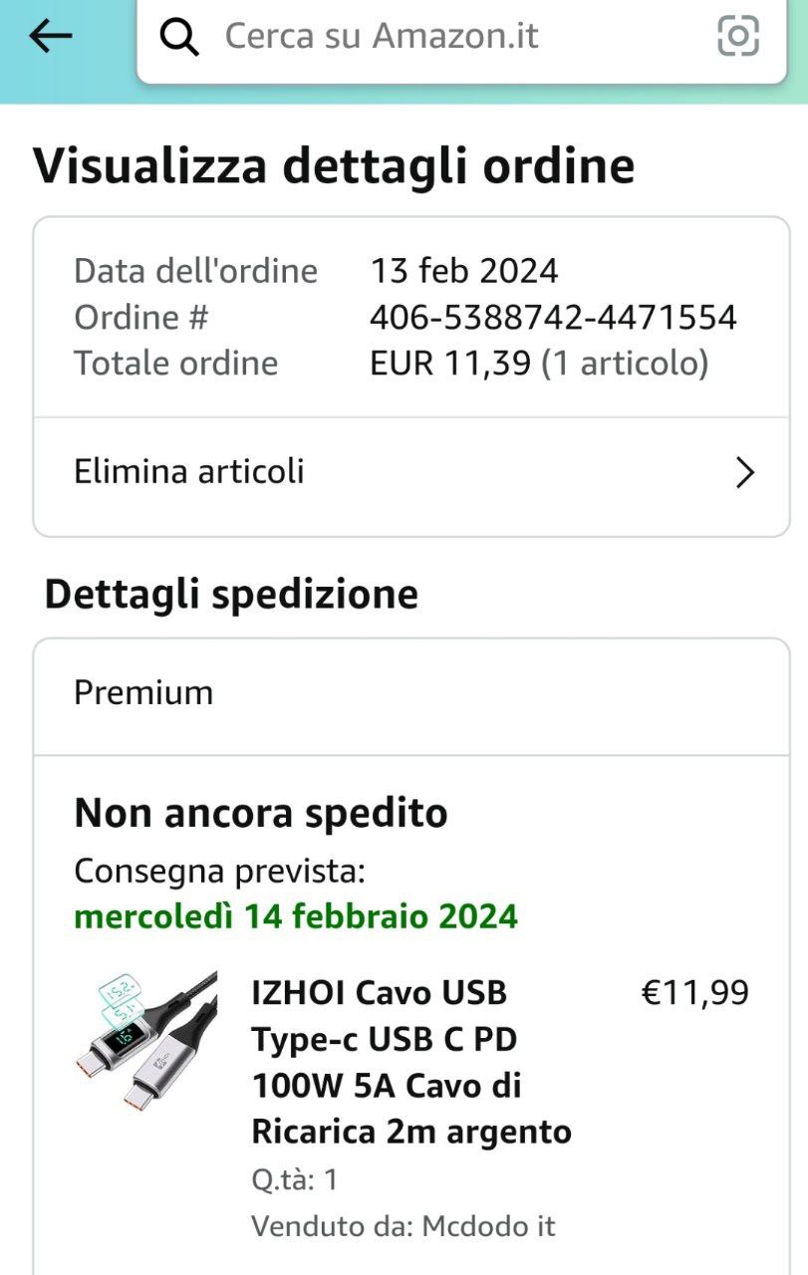Open the IZHOI USB cable product thumbnail
The width and height of the screenshot is (808, 1275).
[x=146, y=1043]
